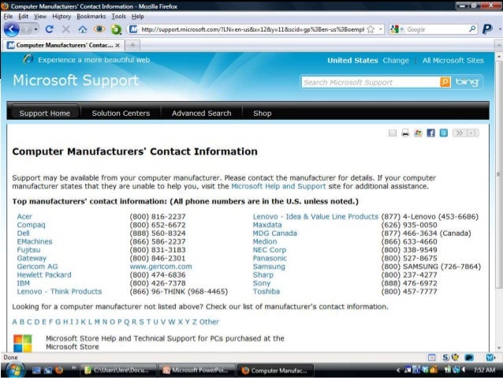Open the history dropdown next to Forward
Image resolution: width=503 pixels, height=378 pixels.
[35, 29]
